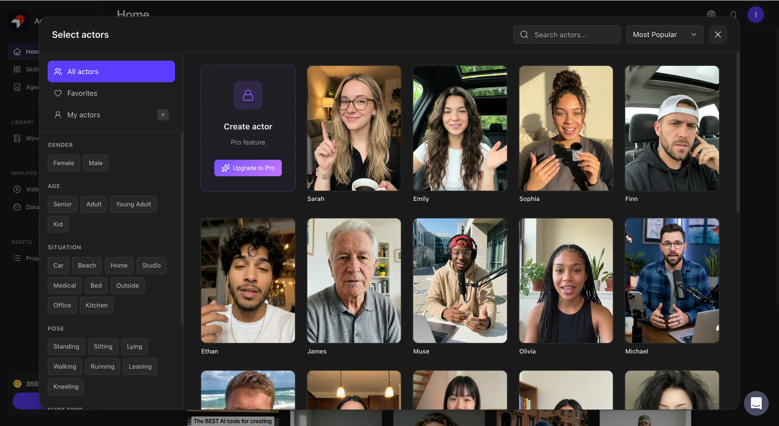Open the My actors section
This screenshot has height=426, width=779.
(83, 115)
